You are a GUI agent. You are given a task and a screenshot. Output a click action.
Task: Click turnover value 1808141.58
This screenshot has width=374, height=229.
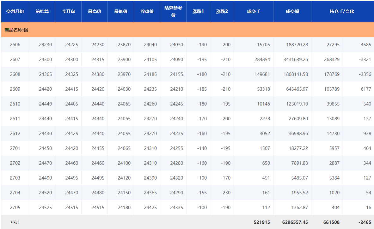point(296,74)
